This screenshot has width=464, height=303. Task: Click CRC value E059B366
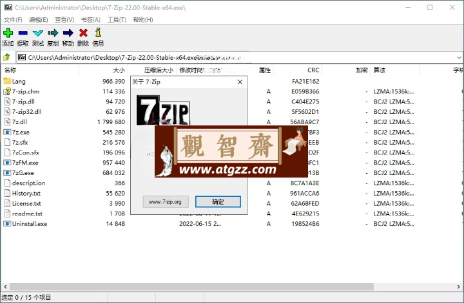pos(305,91)
